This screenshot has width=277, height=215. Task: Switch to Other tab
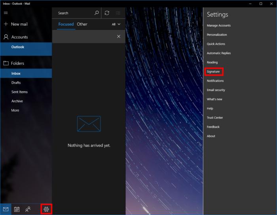pyautogui.click(x=82, y=24)
